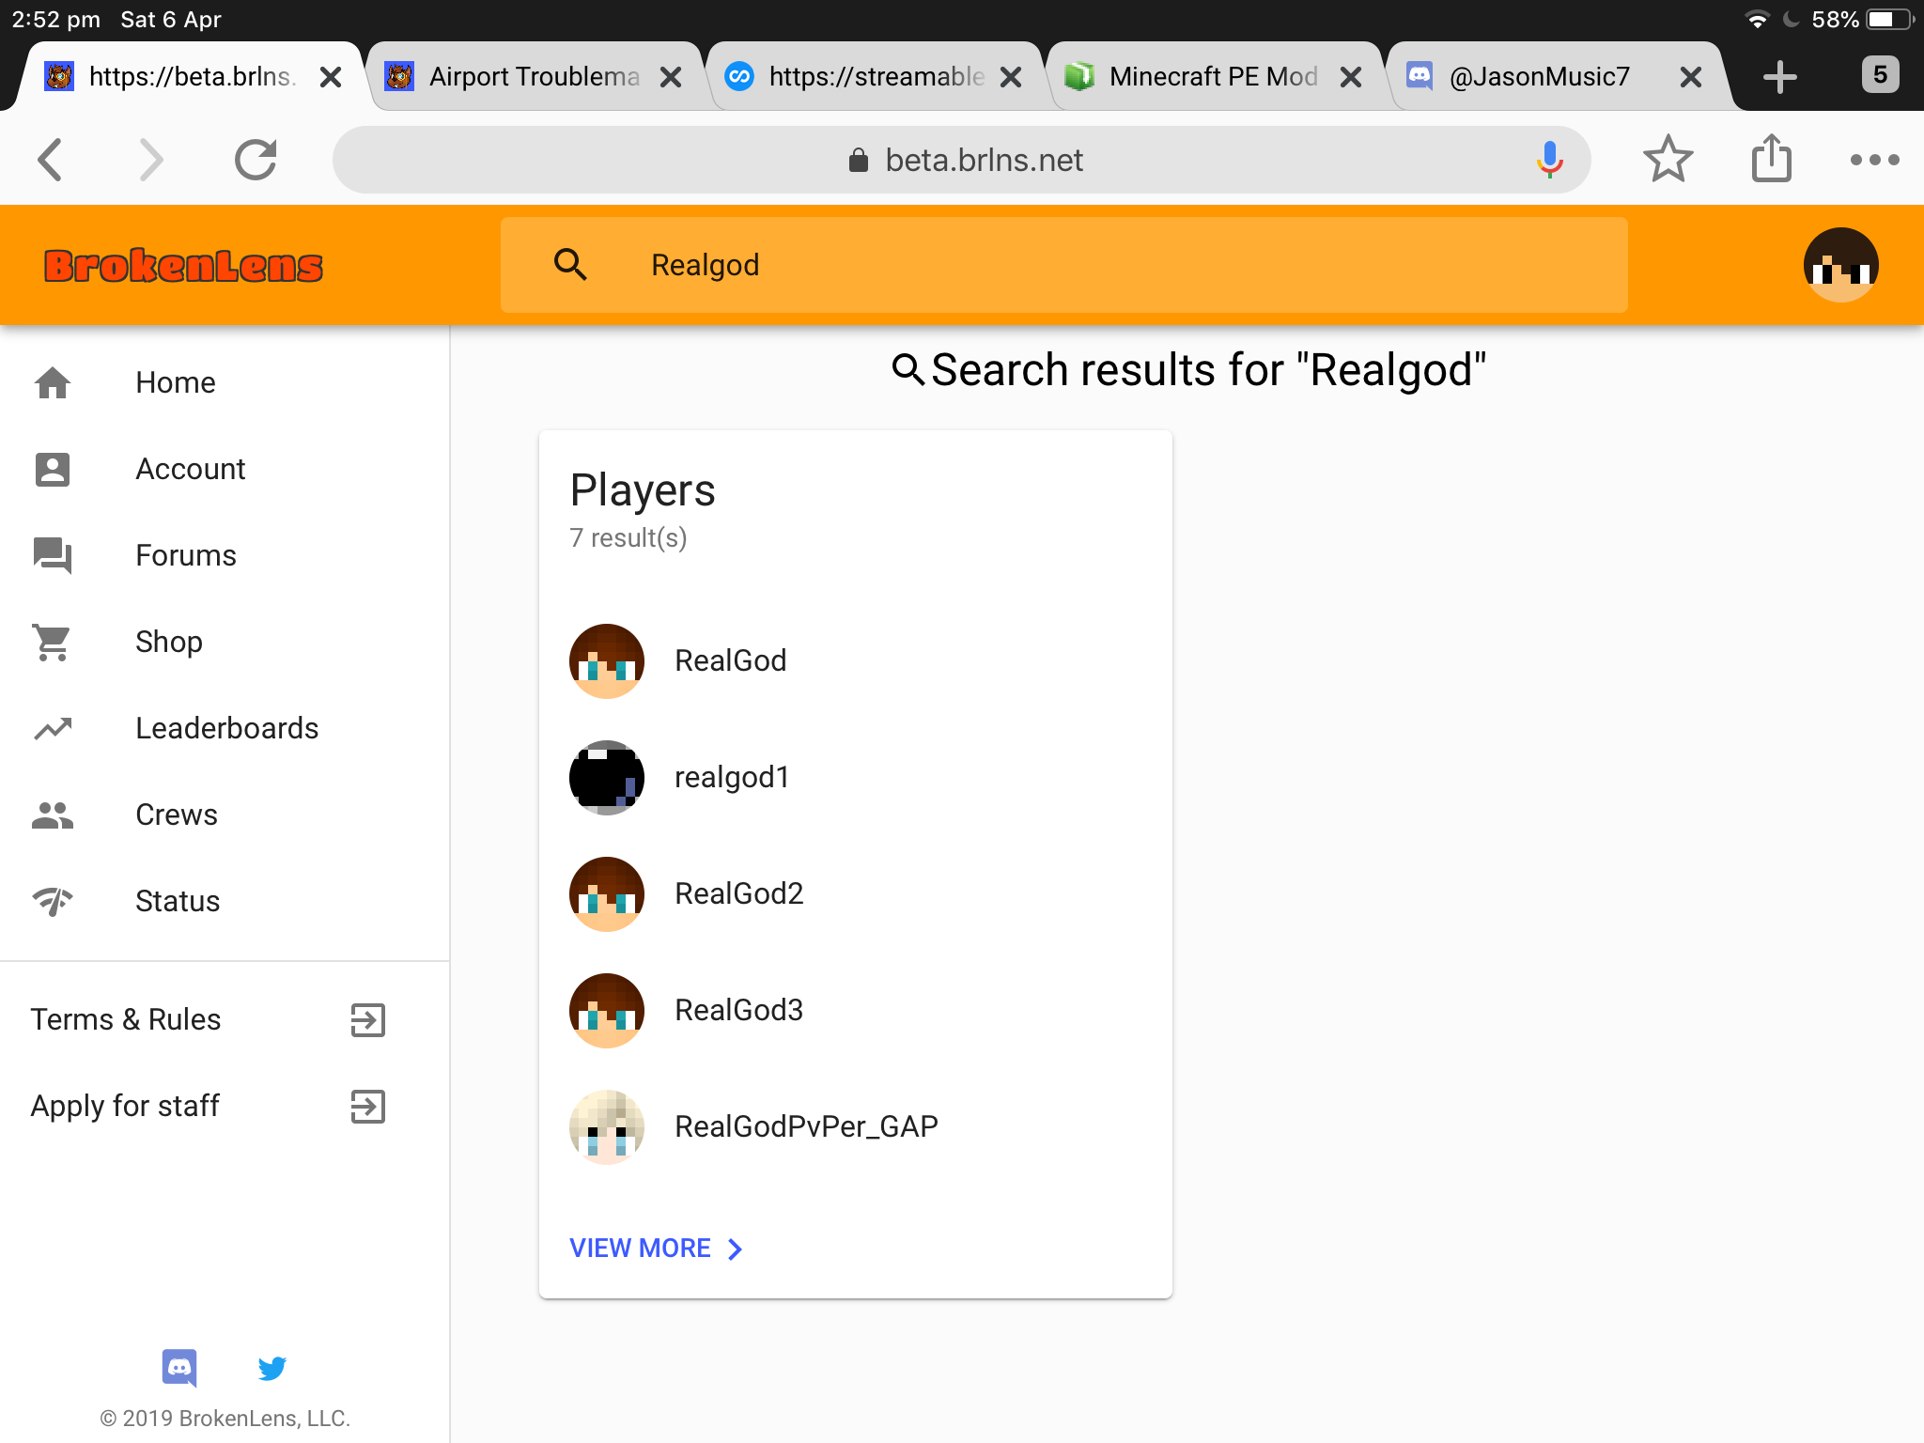The width and height of the screenshot is (1924, 1443).
Task: Click the search magnifier icon beside Realgod
Action: [x=570, y=265]
